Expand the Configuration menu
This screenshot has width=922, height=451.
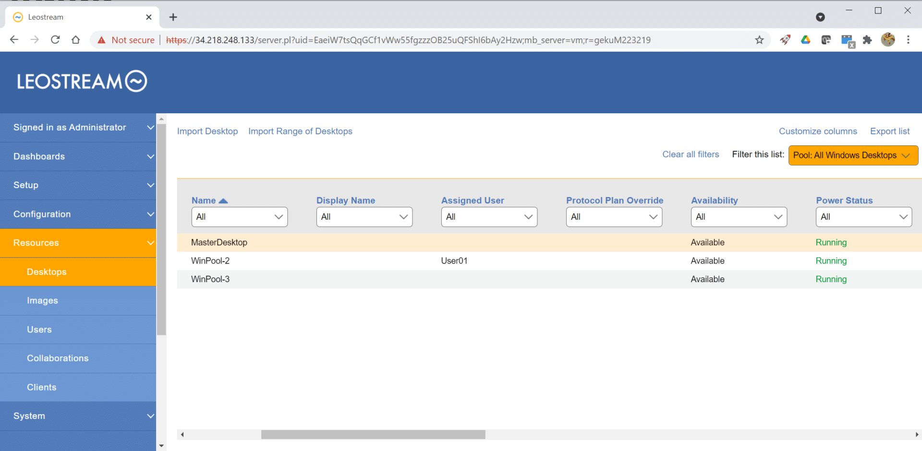[x=78, y=214]
